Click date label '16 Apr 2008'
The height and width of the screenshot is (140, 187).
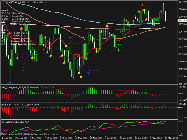(126, 138)
